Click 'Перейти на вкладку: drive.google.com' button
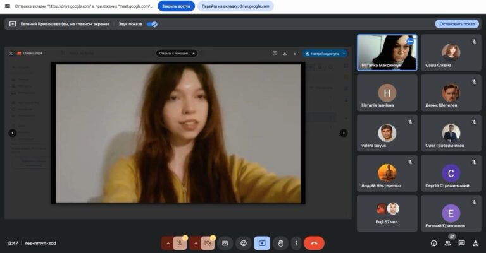 pos(235,6)
